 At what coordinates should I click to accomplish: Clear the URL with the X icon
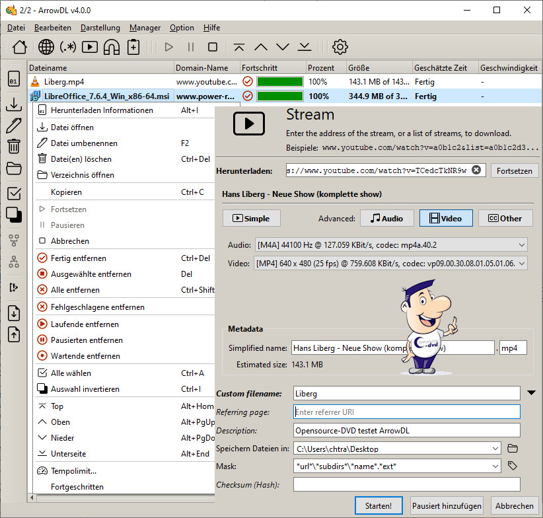[x=476, y=170]
